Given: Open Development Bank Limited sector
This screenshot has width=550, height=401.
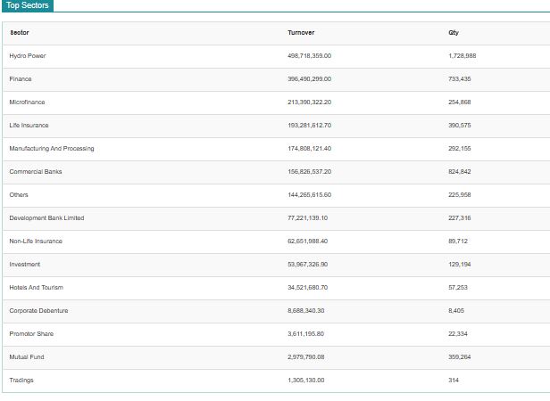Looking at the screenshot, I should (46, 217).
